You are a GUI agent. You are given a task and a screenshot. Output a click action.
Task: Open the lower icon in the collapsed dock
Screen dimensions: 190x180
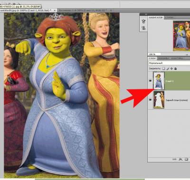point(143,28)
